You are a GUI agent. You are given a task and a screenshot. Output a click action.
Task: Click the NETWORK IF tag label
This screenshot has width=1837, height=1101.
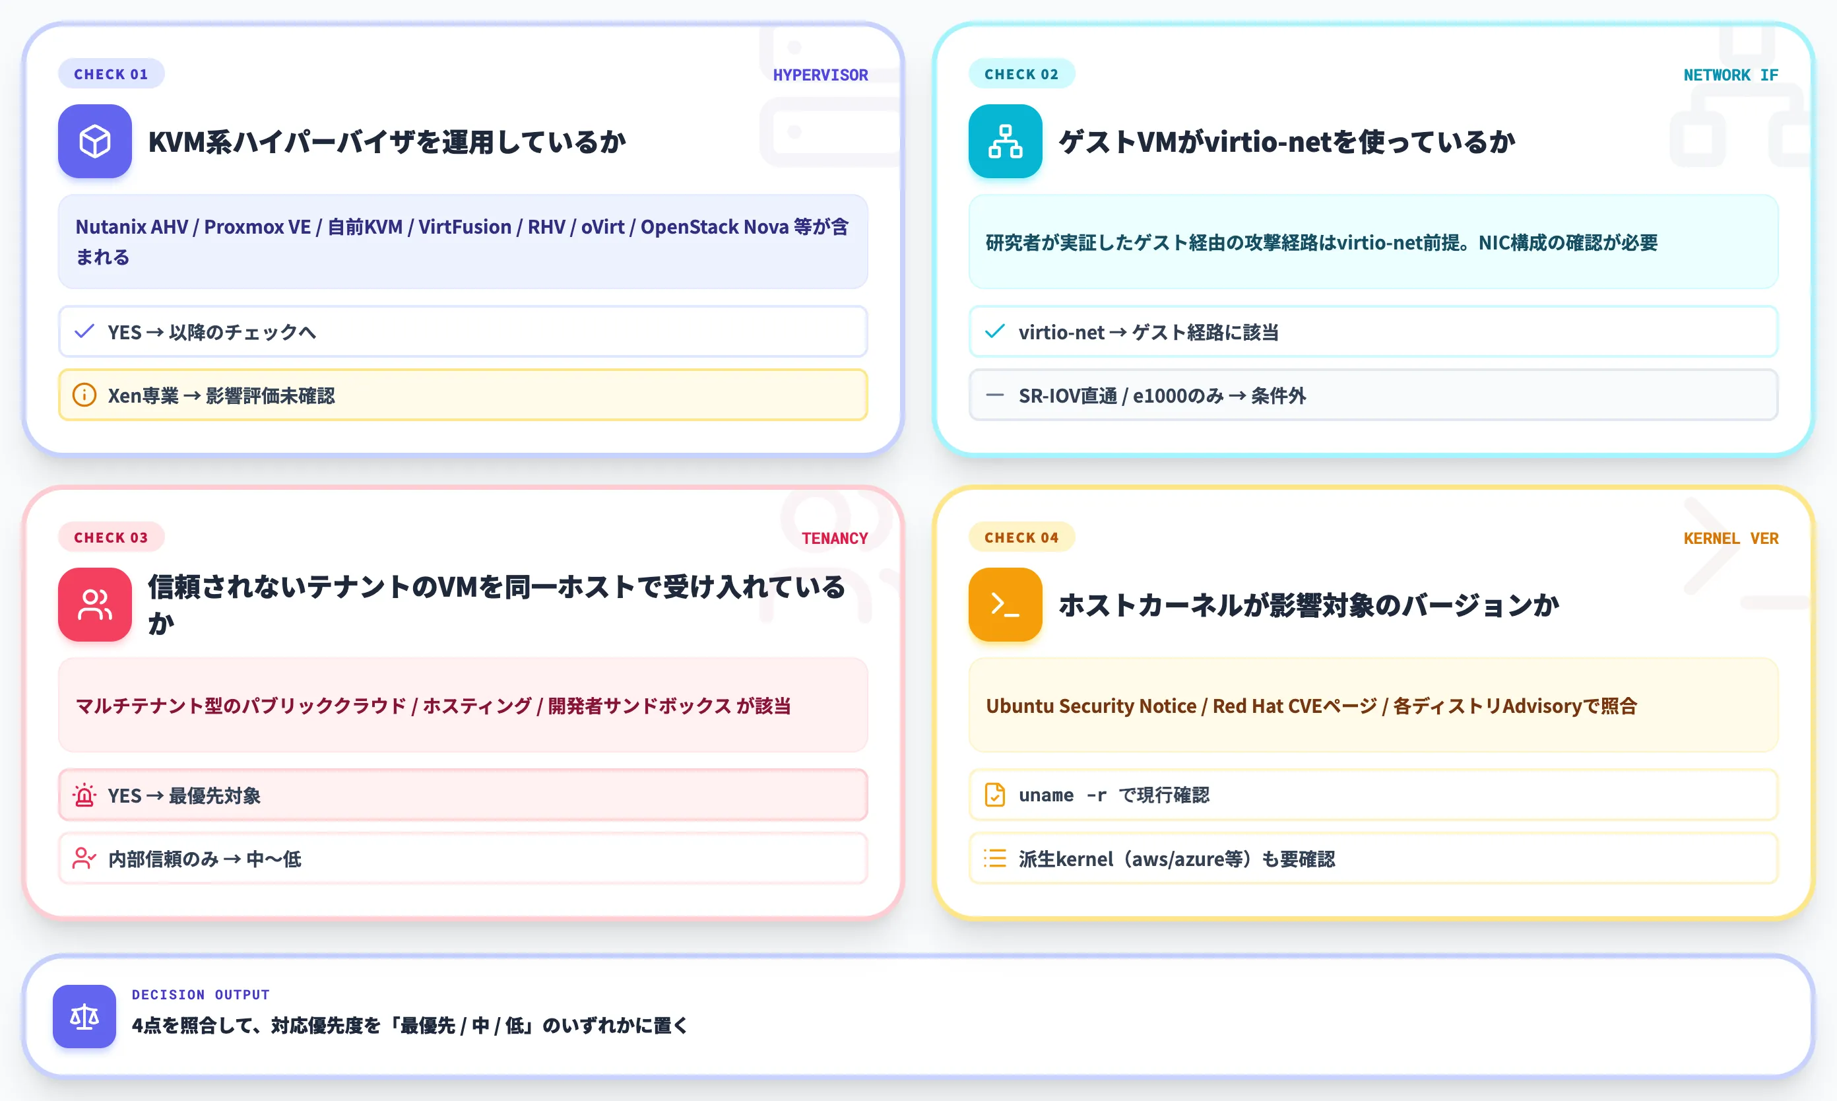point(1730,75)
